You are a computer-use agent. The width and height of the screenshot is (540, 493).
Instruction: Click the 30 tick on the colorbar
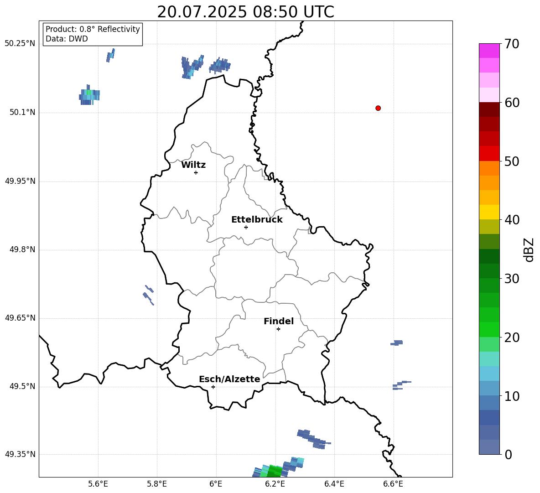(x=512, y=279)
